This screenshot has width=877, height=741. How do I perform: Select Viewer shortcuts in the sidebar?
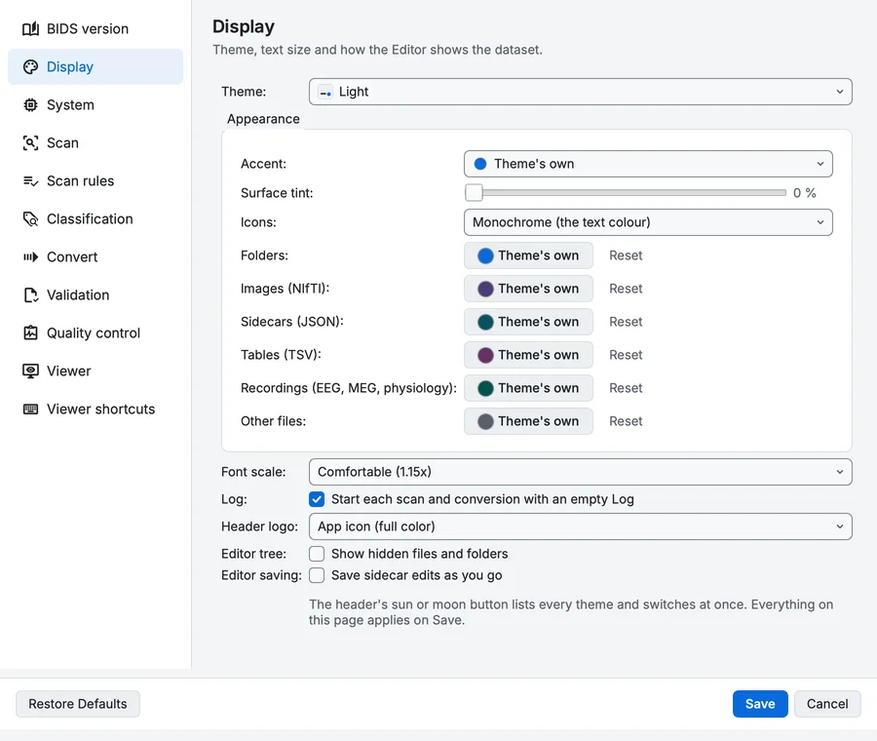(95, 409)
